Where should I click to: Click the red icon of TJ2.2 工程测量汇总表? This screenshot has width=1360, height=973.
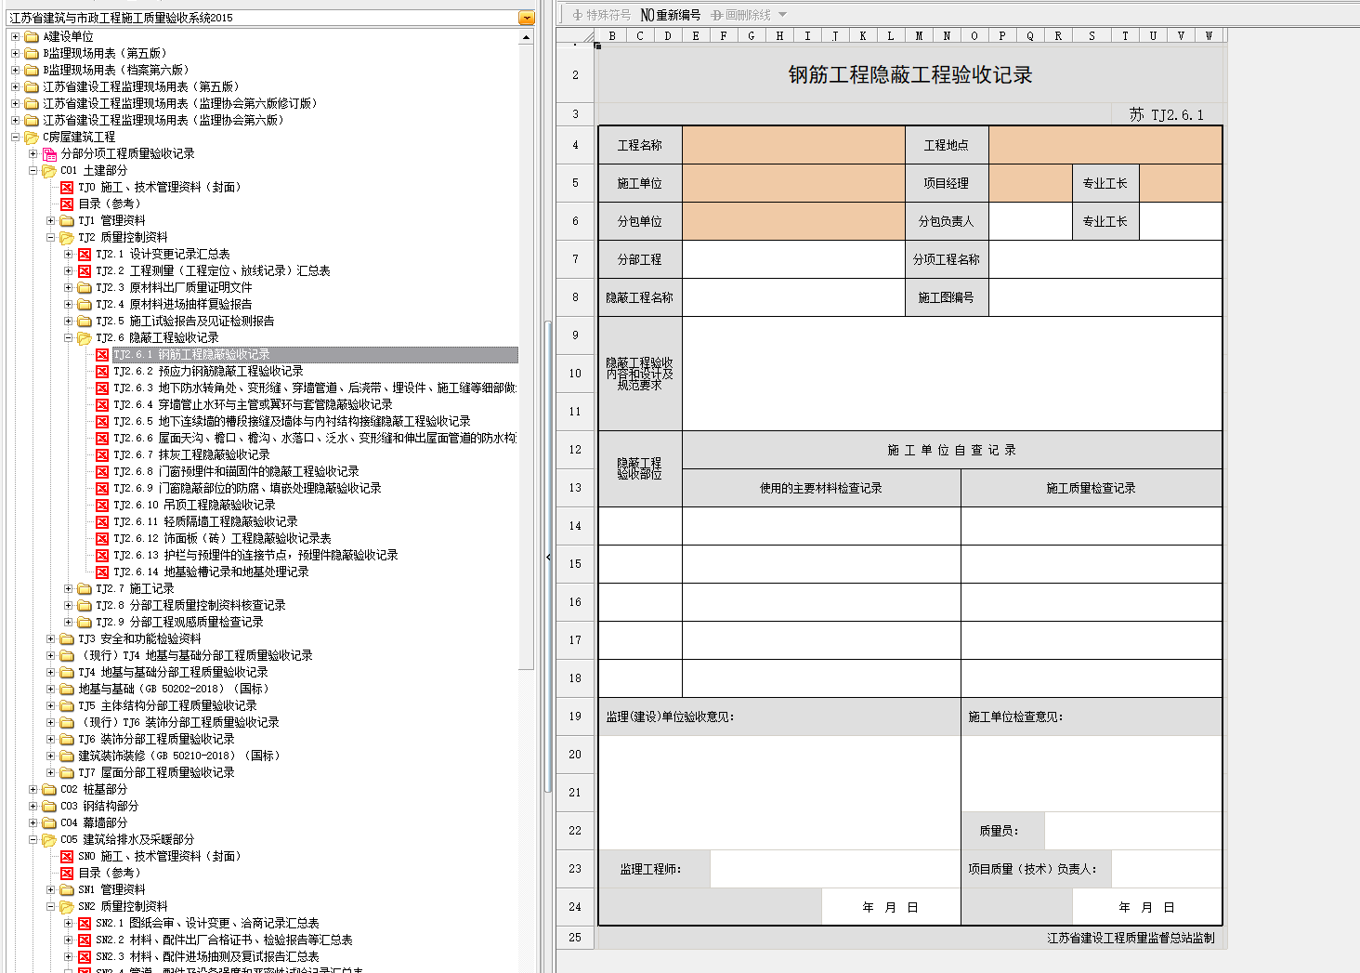(x=85, y=271)
